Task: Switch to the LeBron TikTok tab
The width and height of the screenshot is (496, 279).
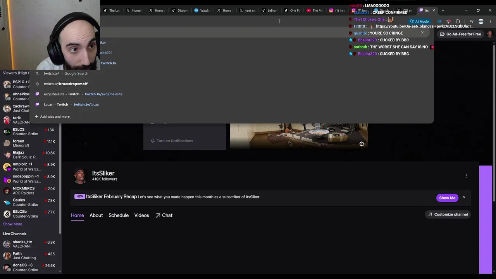Action: (x=270, y=10)
